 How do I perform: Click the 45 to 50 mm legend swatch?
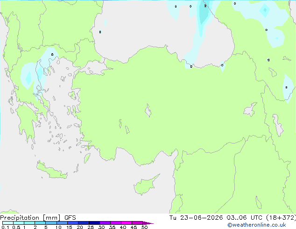pos(137,223)
